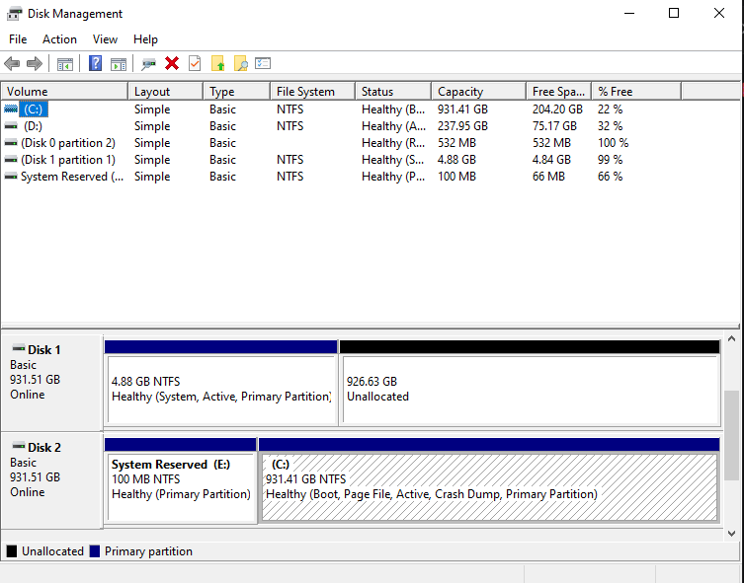This screenshot has width=744, height=583.
Task: Click the blue Primary partition legend swatch
Action: coord(95,551)
